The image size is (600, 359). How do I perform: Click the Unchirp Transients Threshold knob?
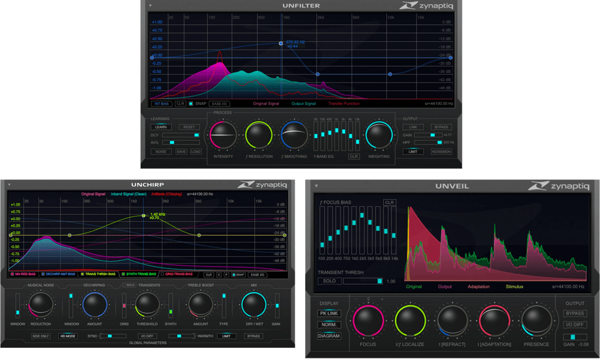[147, 305]
